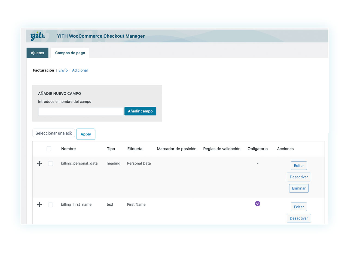Click Editar for billing_personal_data
The image size is (354, 253).
tap(299, 166)
